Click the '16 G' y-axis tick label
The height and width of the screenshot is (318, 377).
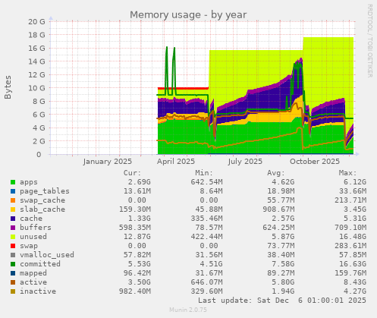[x=36, y=49]
